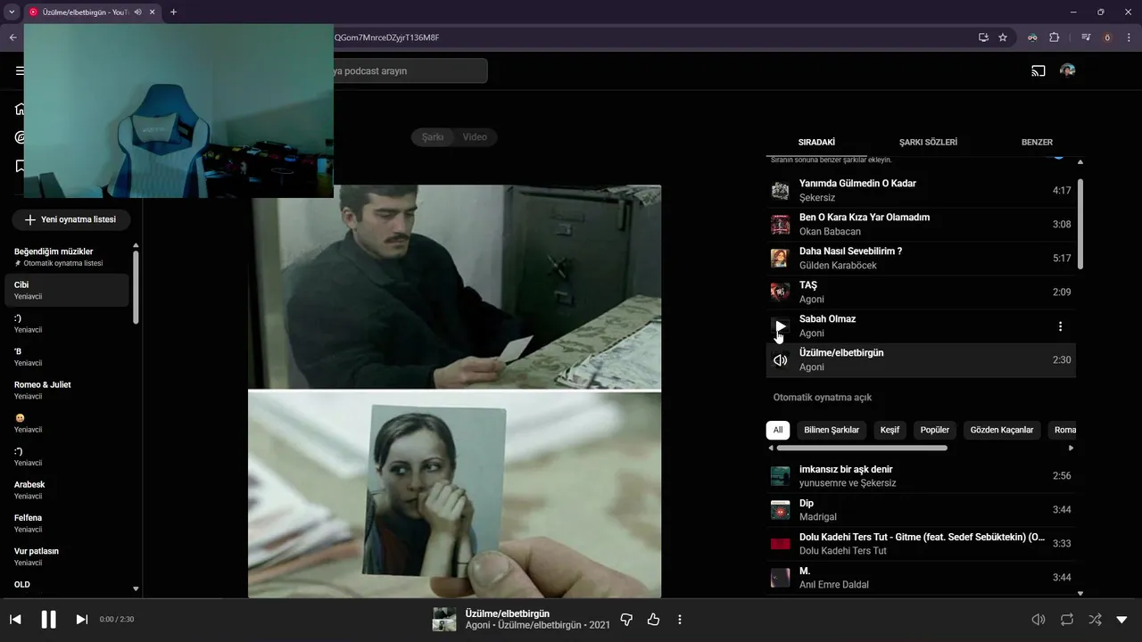Viewport: 1142px width, 642px height.
Task: Skip to the next track
Action: 81,619
